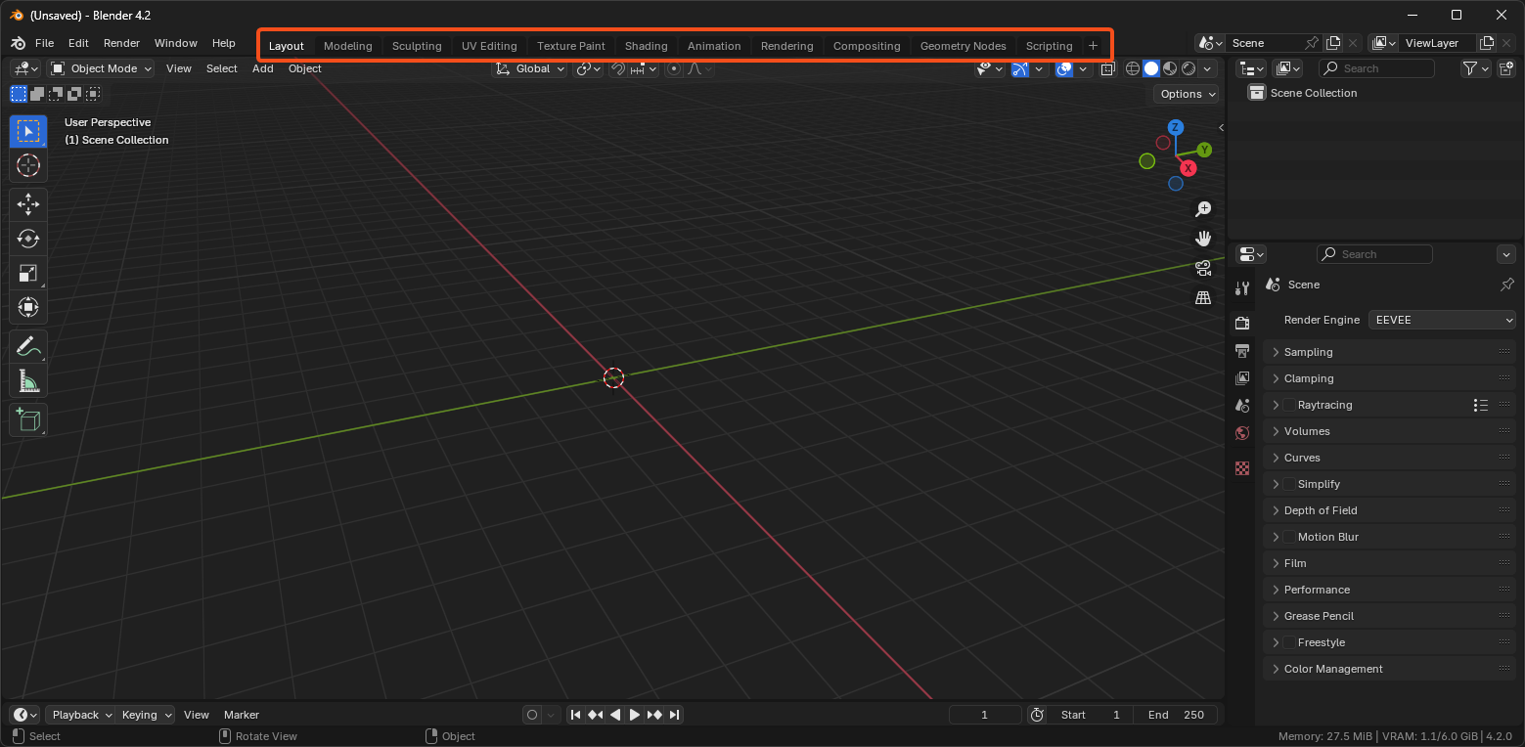
Task: Pick the combined Transform tool
Action: pos(28,307)
